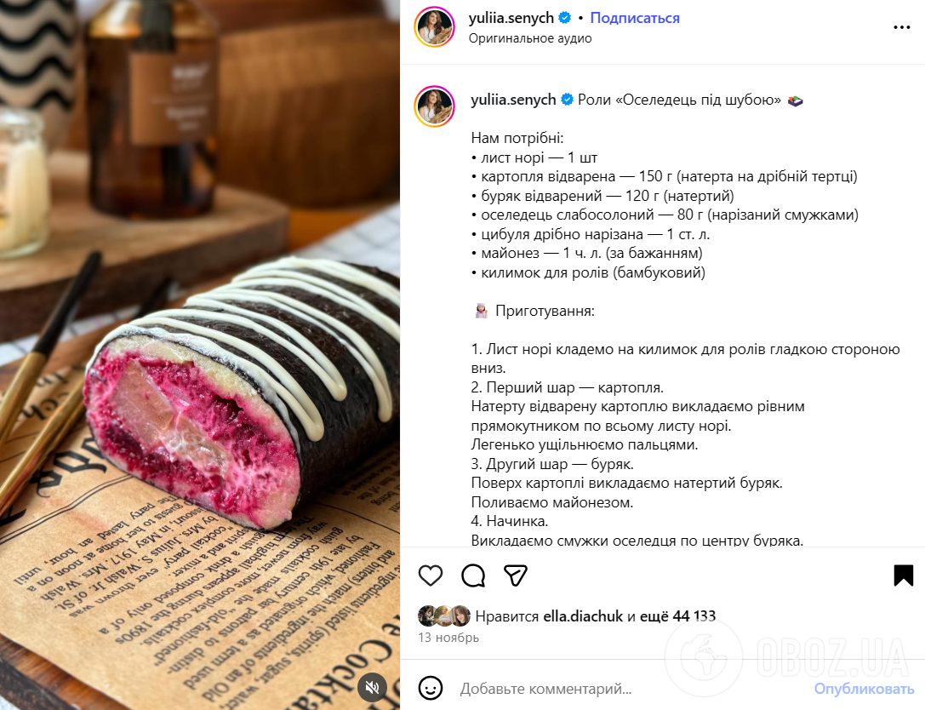925x710 pixels.
Task: Open emoji picker smiley icon
Action: 430,688
